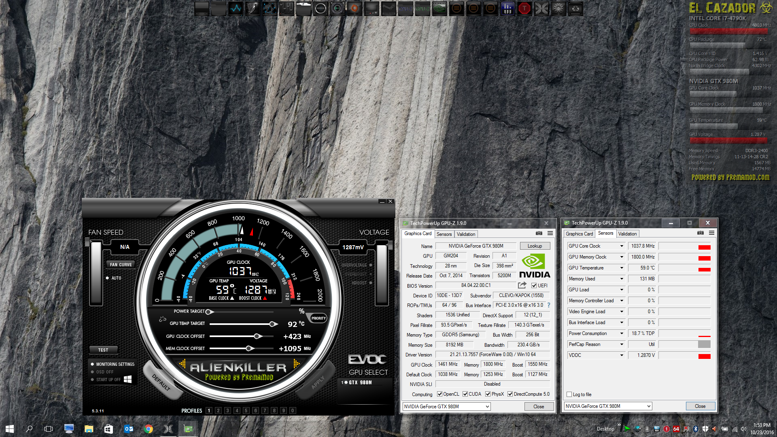Click Close in GPU-Z Sensors window

point(700,406)
